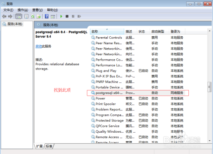Click the gear icon beside Problem Report...
213x154 pixels.
coord(93,109)
